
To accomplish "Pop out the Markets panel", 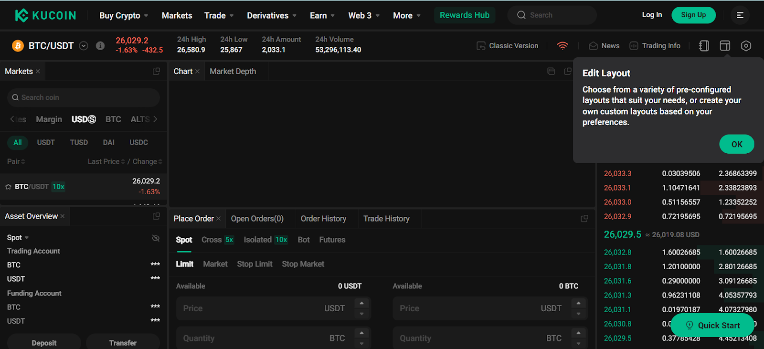I will (x=156, y=71).
